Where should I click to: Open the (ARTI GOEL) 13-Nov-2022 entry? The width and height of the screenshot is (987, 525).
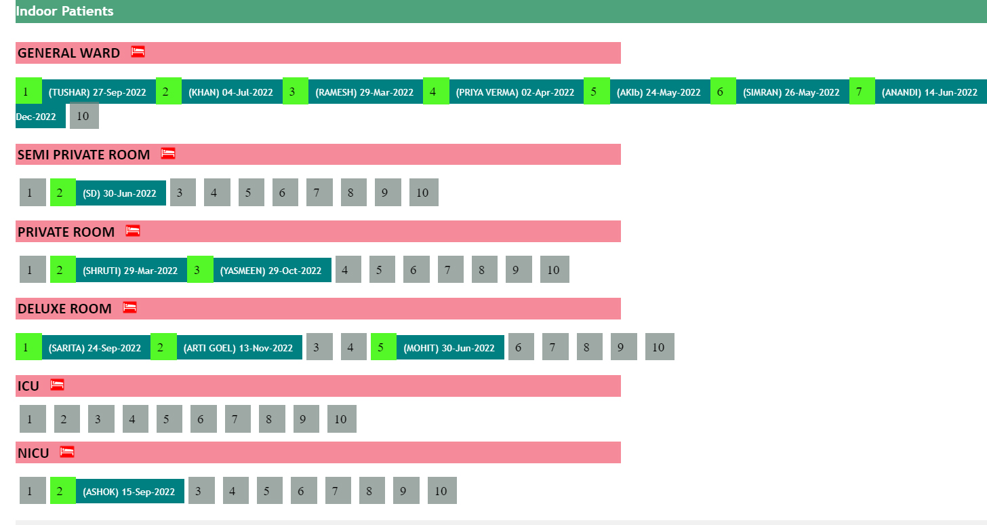coord(239,348)
